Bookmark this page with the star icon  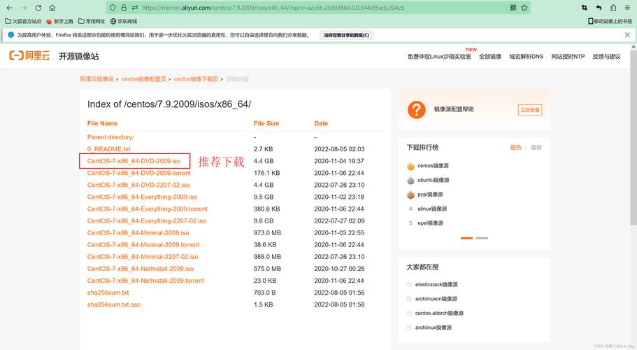pos(524,8)
